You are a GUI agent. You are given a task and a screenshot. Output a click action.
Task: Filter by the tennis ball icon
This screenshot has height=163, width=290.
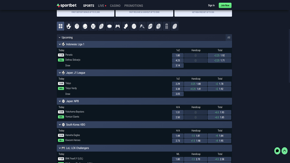tap(85, 26)
